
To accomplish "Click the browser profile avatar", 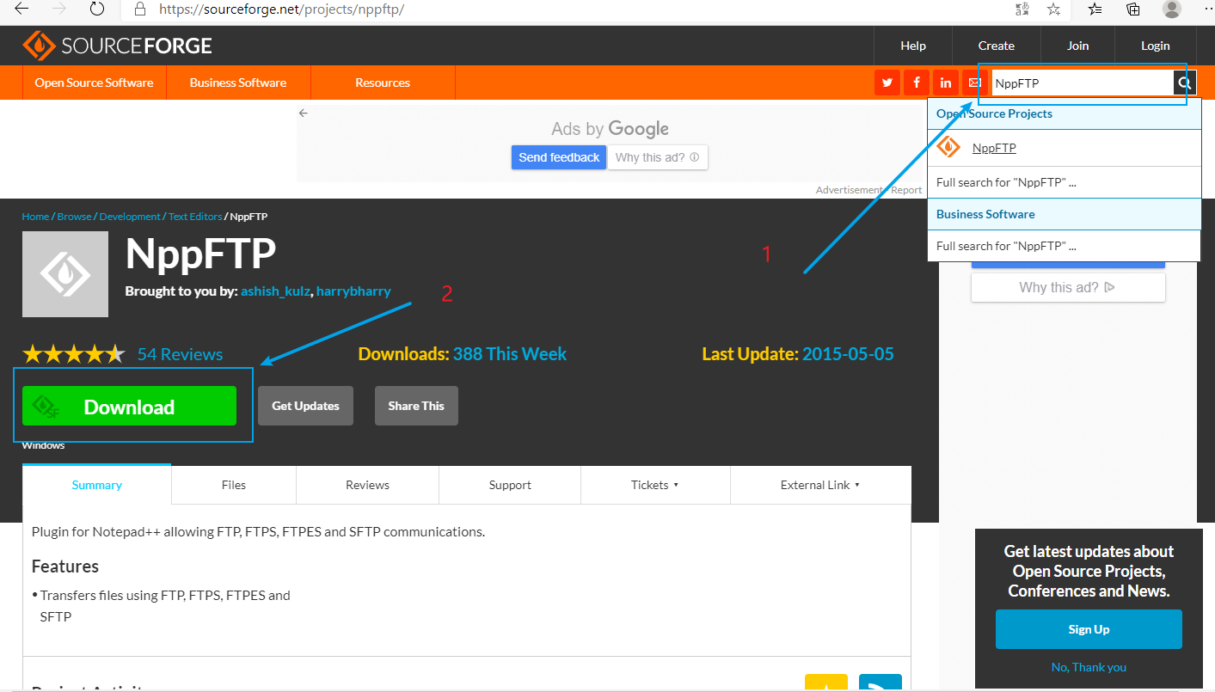I will coord(1172,9).
